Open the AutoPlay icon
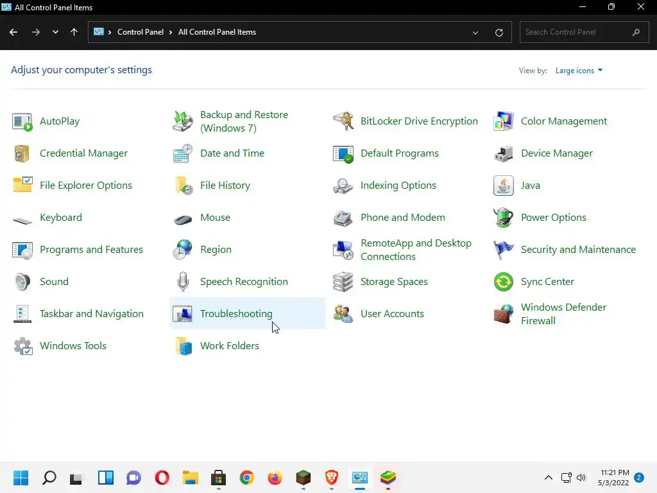 pos(22,121)
